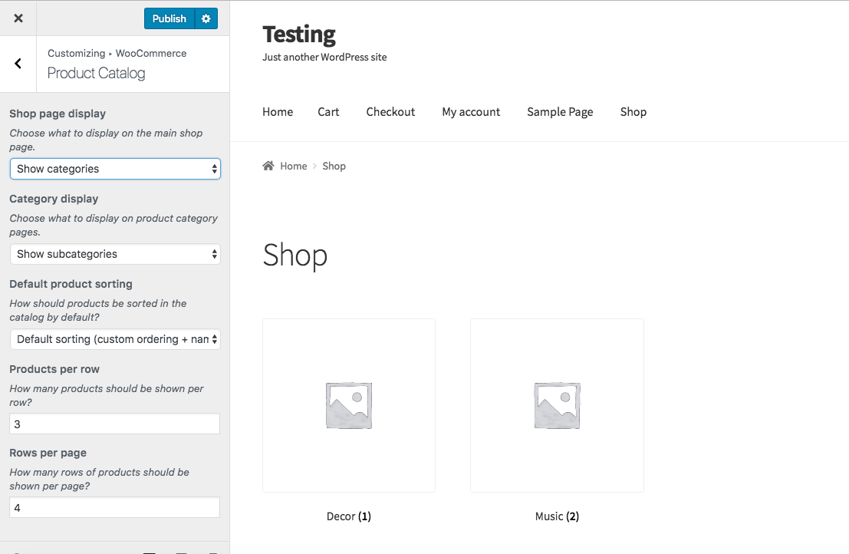The width and height of the screenshot is (849, 554).
Task: Open Sample Page in the navigation
Action: pyautogui.click(x=560, y=112)
